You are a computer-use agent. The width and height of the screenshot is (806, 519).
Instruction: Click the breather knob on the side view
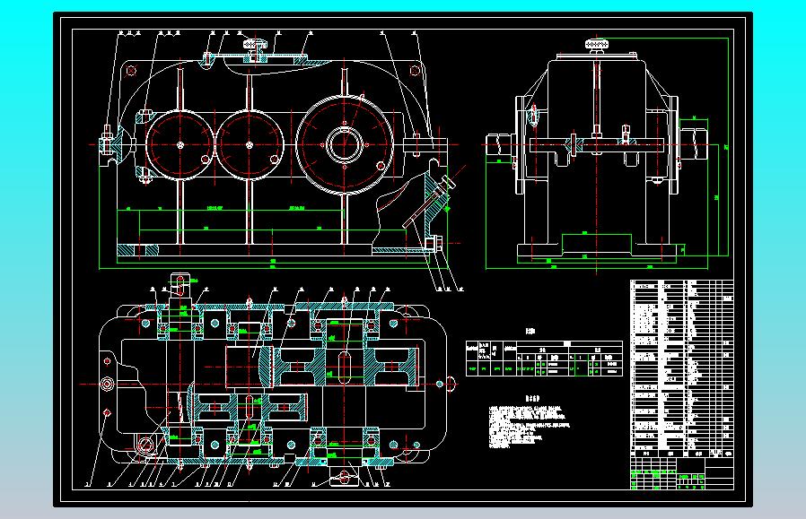597,45
